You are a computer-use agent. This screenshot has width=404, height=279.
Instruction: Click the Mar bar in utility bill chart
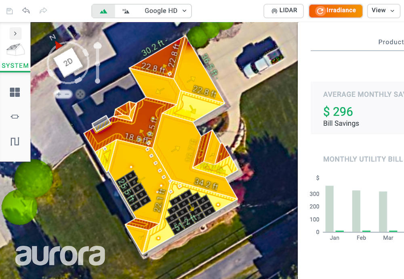[383, 211]
